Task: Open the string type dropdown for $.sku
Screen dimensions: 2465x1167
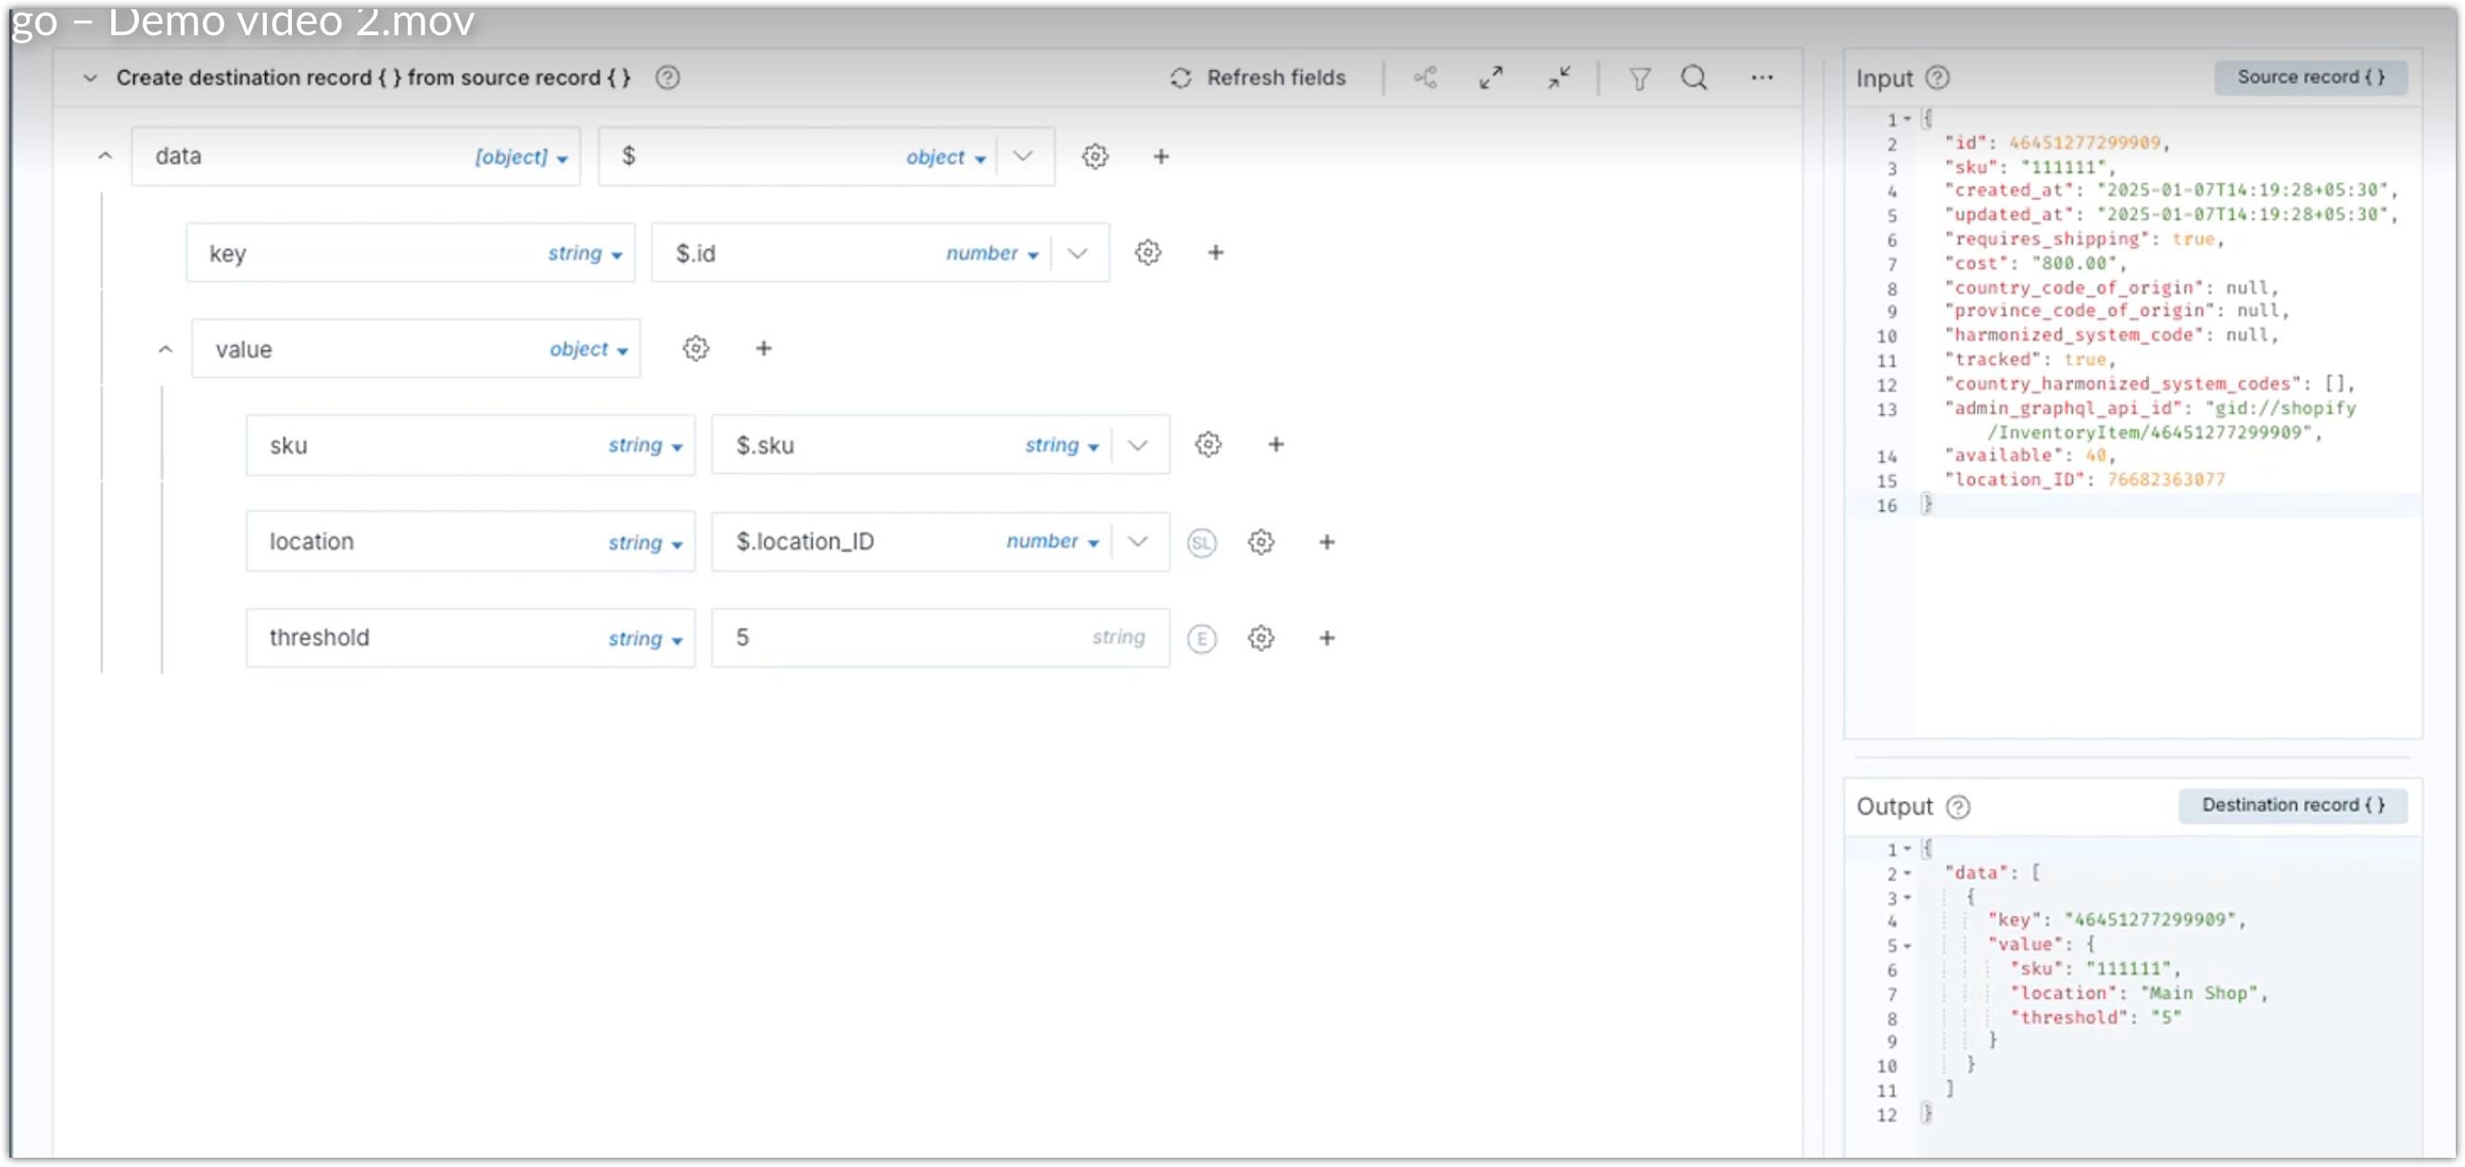Action: click(x=1061, y=445)
